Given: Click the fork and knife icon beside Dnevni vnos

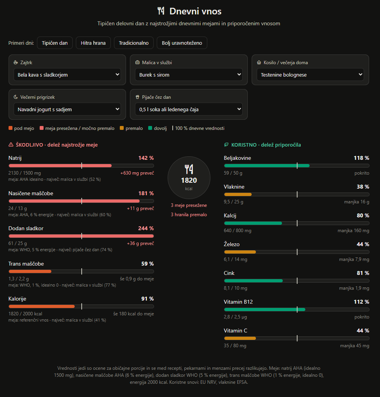Looking at the screenshot, I should 161,11.
